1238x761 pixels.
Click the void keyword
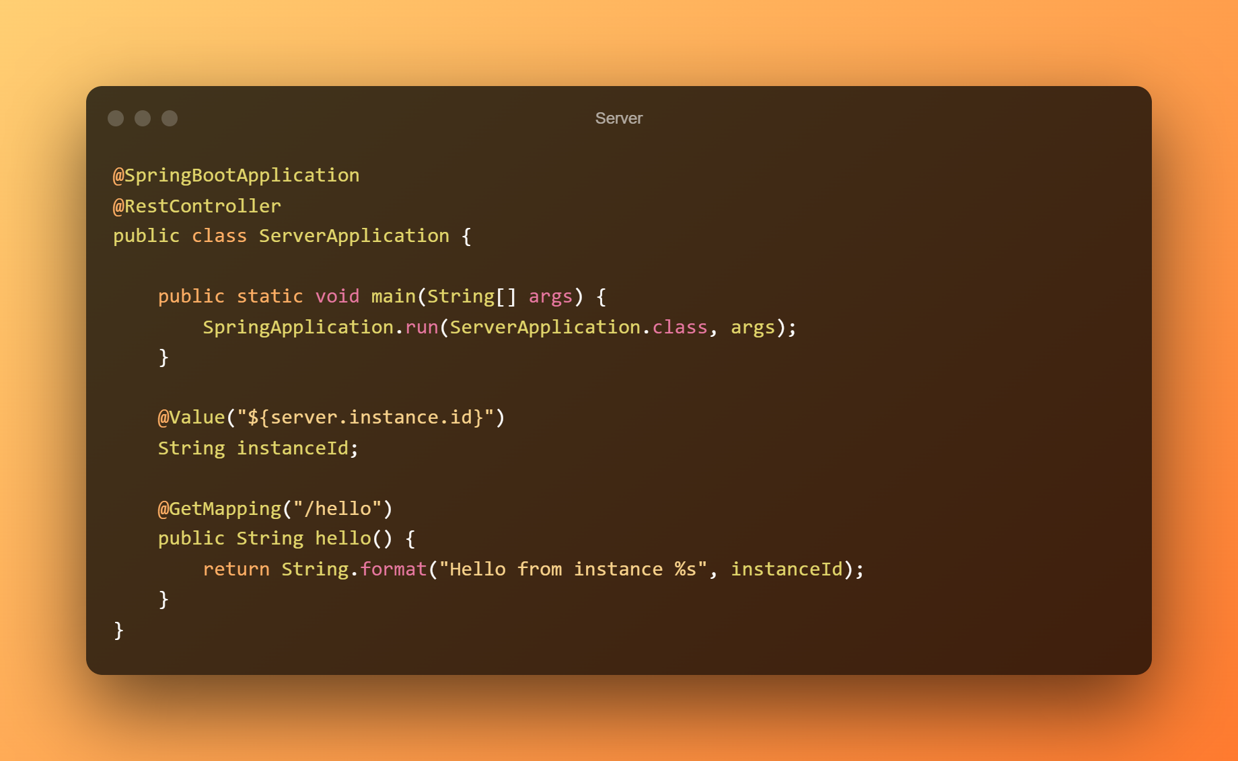337,296
